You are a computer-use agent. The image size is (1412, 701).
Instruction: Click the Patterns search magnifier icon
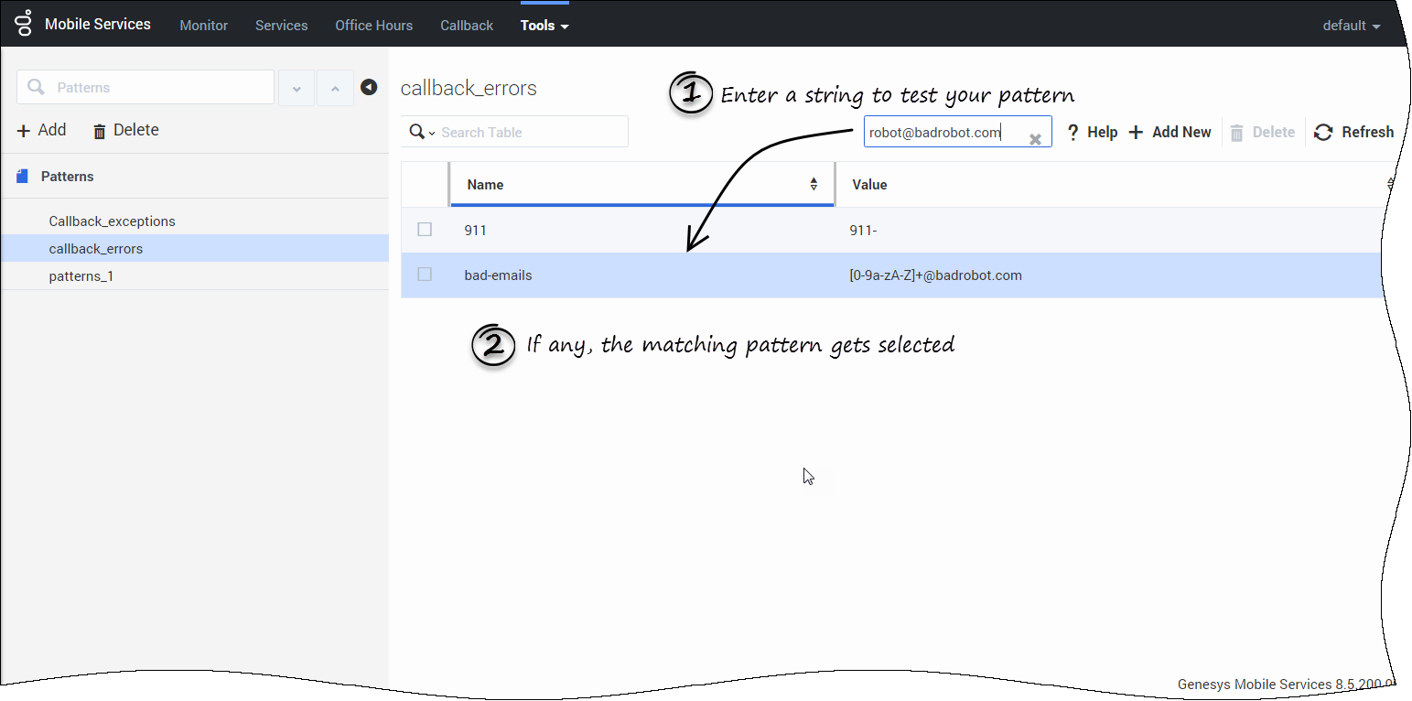click(x=36, y=87)
